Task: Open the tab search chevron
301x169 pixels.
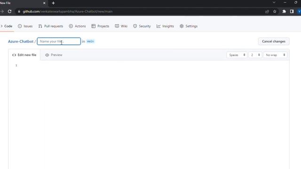Action: (274, 2)
